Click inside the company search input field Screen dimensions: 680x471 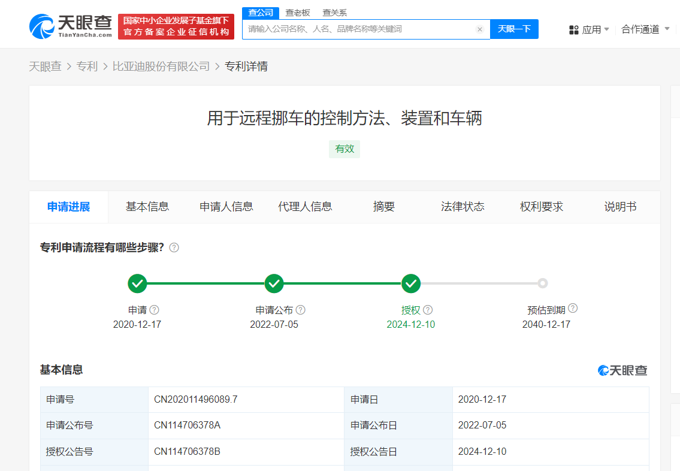click(x=359, y=29)
